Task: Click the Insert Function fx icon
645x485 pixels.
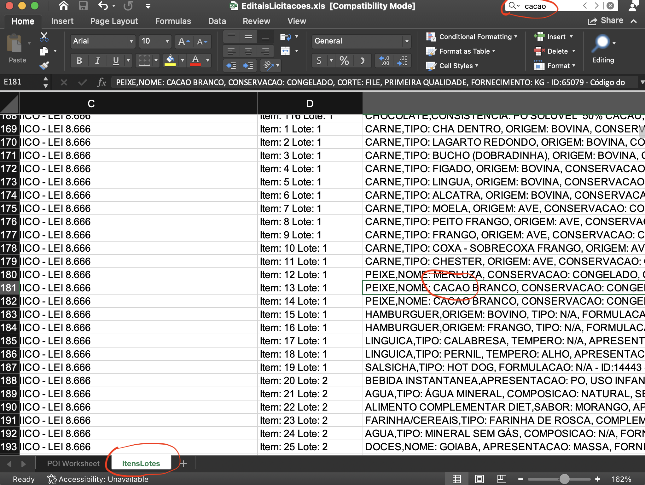Action: [102, 83]
